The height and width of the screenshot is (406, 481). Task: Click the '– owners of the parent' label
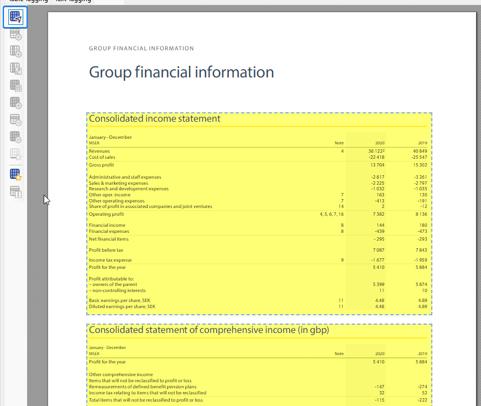pyautogui.click(x=113, y=284)
